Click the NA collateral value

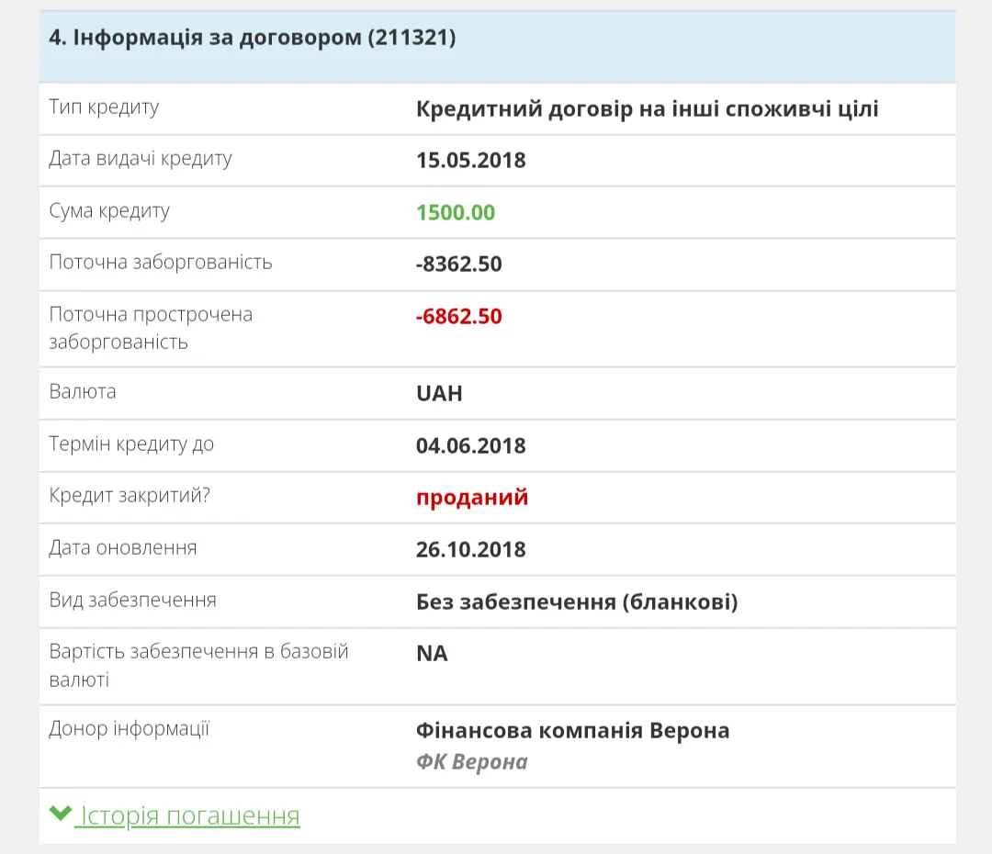(432, 654)
